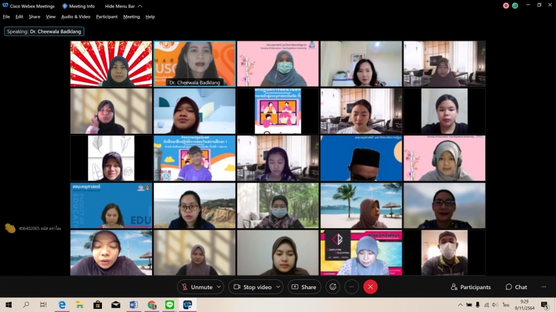Toggle the Participants panel
This screenshot has width=556, height=312.
471,287
